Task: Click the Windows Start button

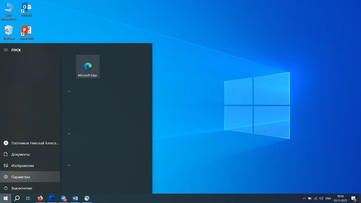Action: coord(5,198)
